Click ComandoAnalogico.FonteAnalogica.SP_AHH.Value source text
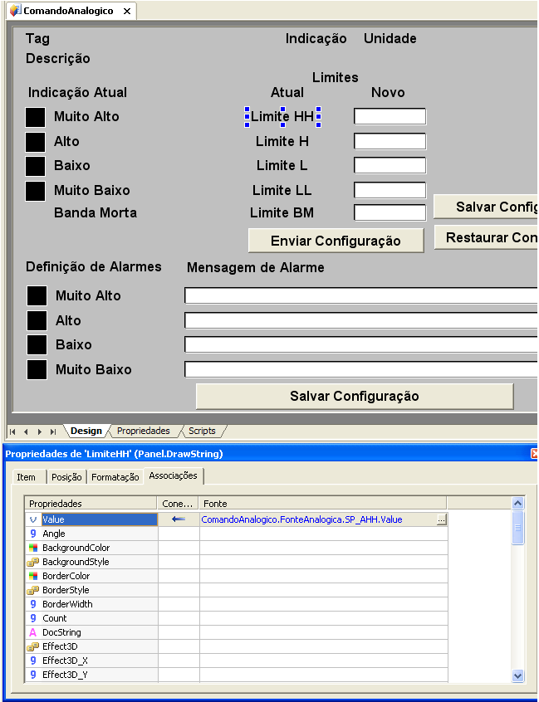This screenshot has width=539, height=702. point(301,519)
